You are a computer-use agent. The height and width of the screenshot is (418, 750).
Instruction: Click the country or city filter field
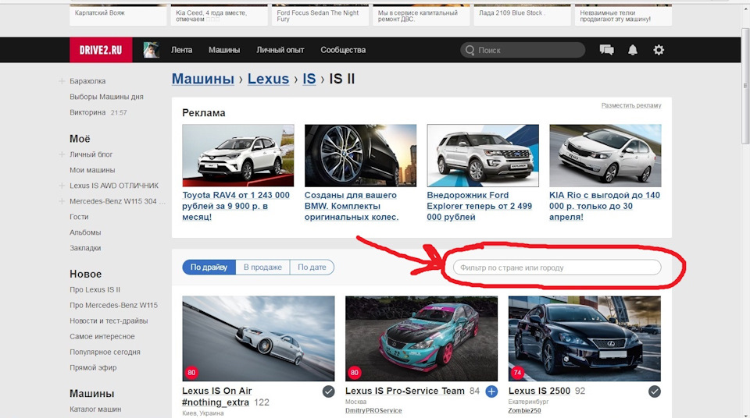pos(556,267)
